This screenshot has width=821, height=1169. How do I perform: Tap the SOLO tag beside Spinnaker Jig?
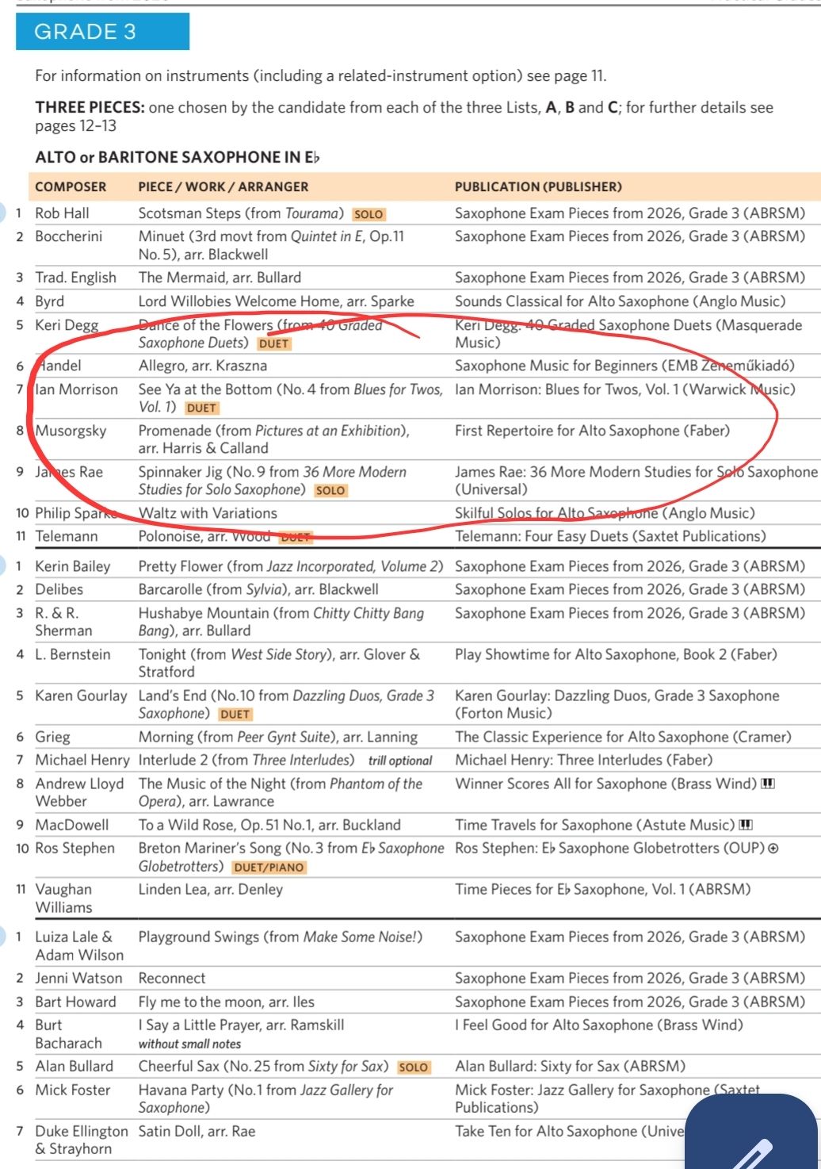(330, 490)
